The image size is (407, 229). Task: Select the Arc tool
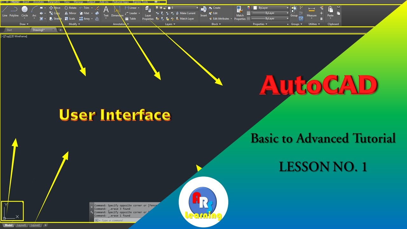[34, 11]
